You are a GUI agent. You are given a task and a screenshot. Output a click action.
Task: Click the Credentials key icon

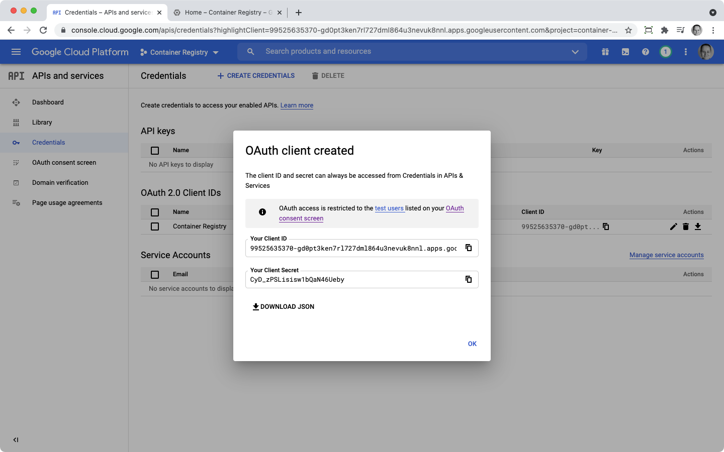coord(16,143)
